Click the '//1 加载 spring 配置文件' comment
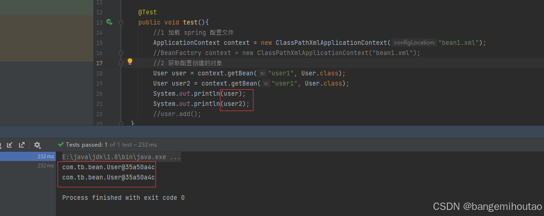The width and height of the screenshot is (544, 216). click(x=194, y=32)
